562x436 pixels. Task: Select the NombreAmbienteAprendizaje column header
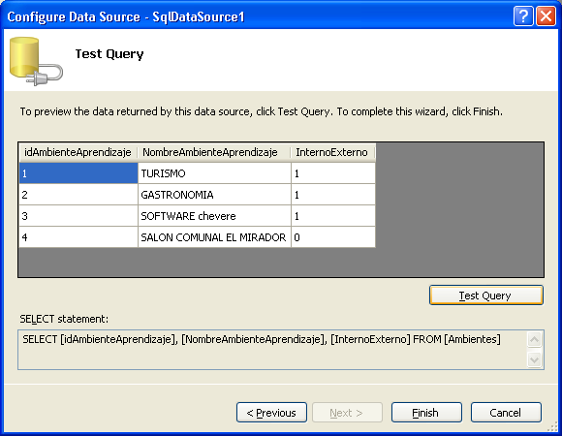(214, 153)
